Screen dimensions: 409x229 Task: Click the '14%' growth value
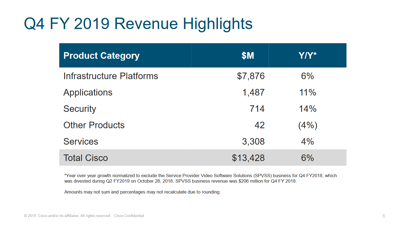[308, 109]
